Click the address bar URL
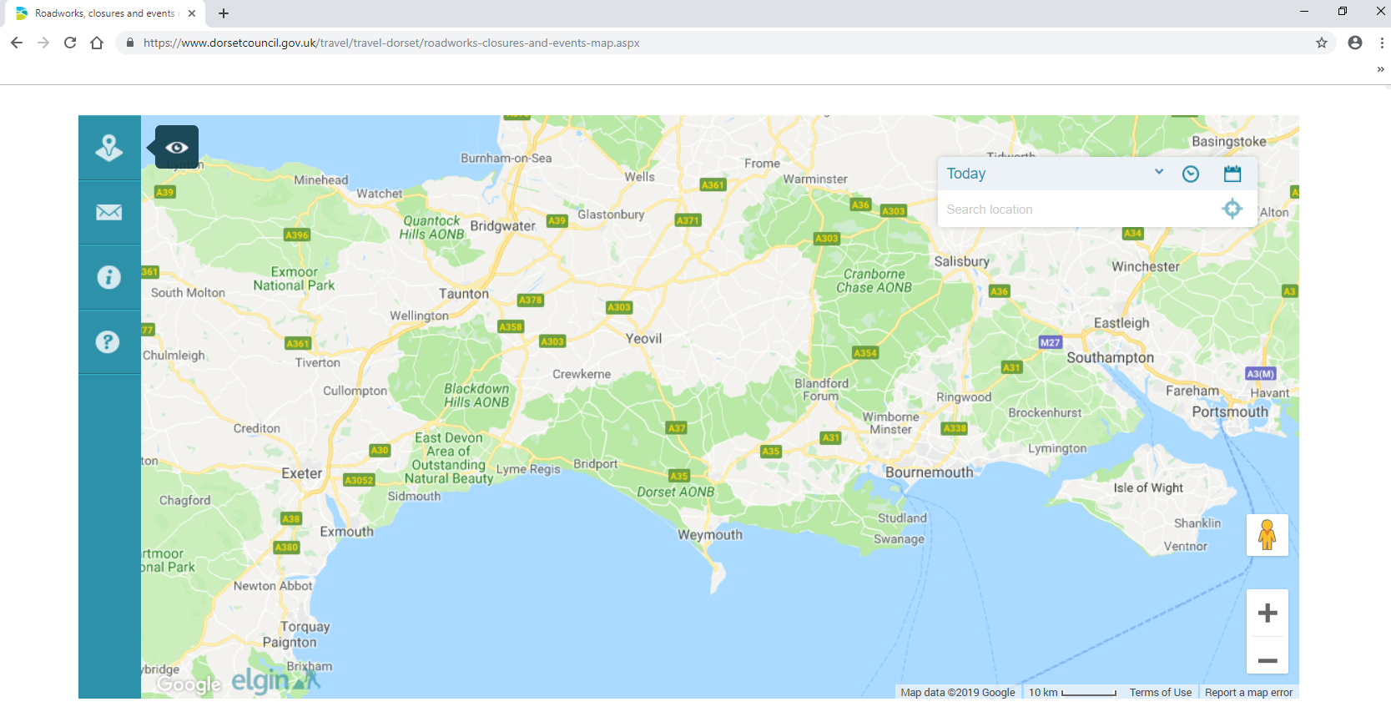Image resolution: width=1391 pixels, height=727 pixels. pyautogui.click(x=391, y=43)
